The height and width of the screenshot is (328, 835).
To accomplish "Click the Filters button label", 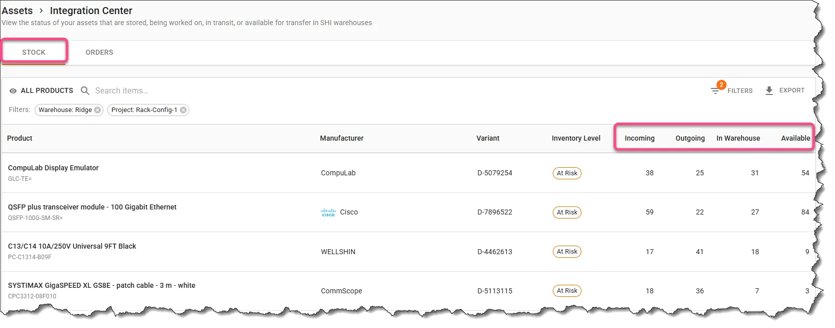I will [740, 91].
